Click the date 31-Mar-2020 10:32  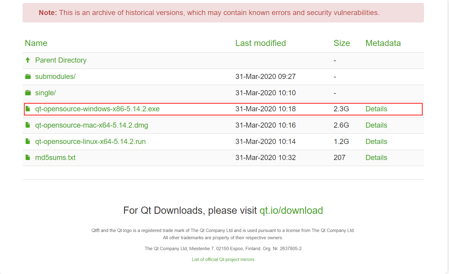coord(265,158)
